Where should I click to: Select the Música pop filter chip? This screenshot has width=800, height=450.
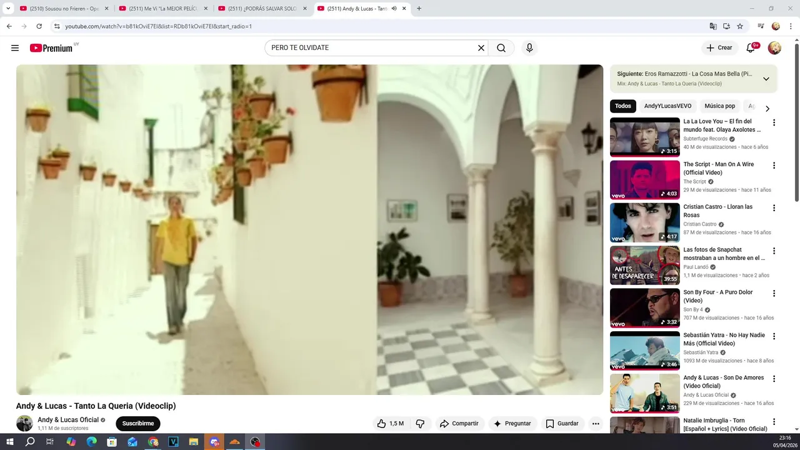[720, 106]
